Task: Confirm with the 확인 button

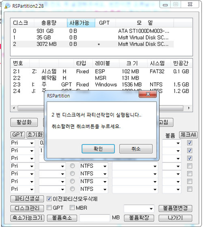Action: [x=98, y=149]
